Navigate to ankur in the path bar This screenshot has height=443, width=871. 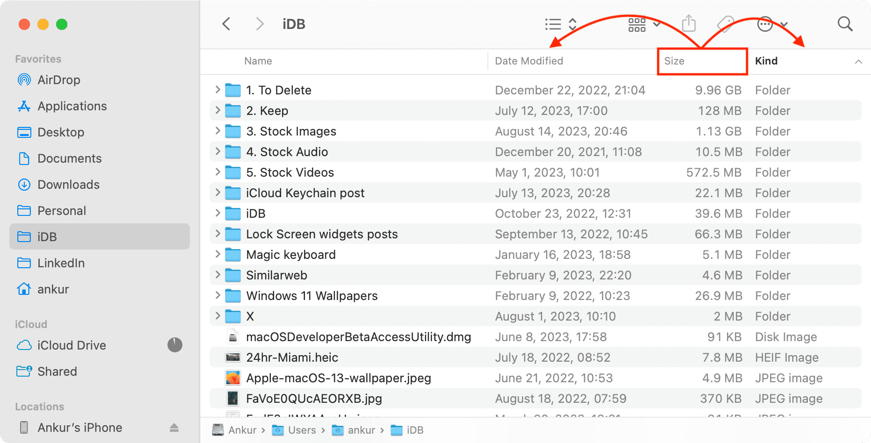pos(361,430)
